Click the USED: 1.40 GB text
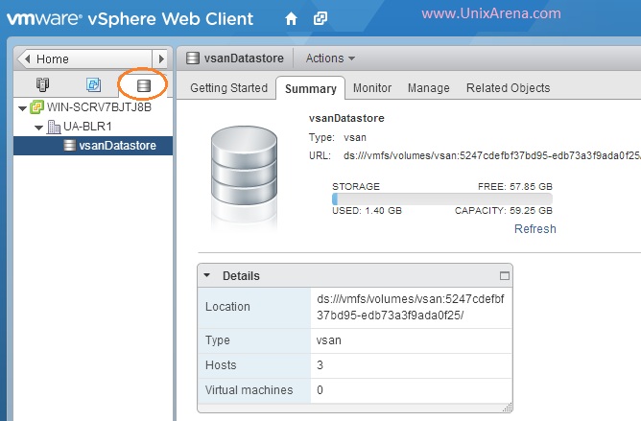 click(x=368, y=211)
